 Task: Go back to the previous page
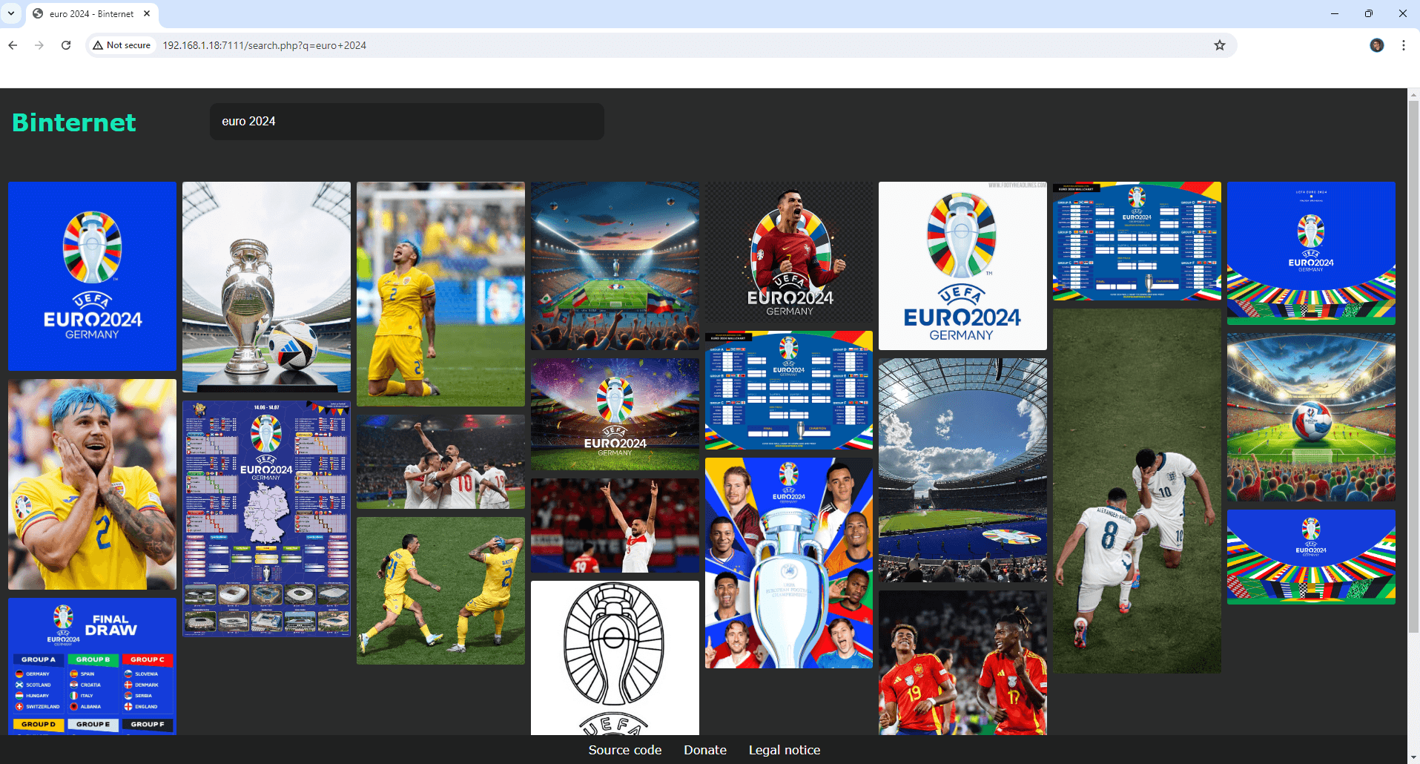[x=13, y=45]
